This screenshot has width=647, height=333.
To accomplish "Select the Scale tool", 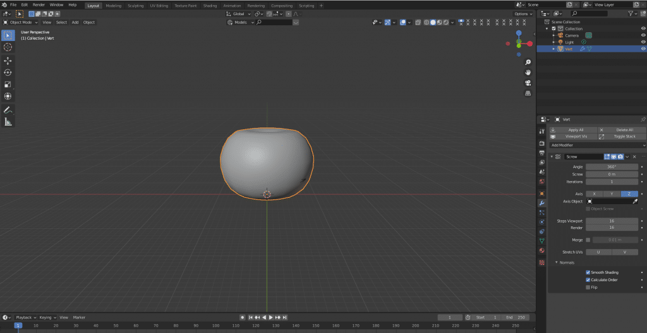I will (x=8, y=85).
